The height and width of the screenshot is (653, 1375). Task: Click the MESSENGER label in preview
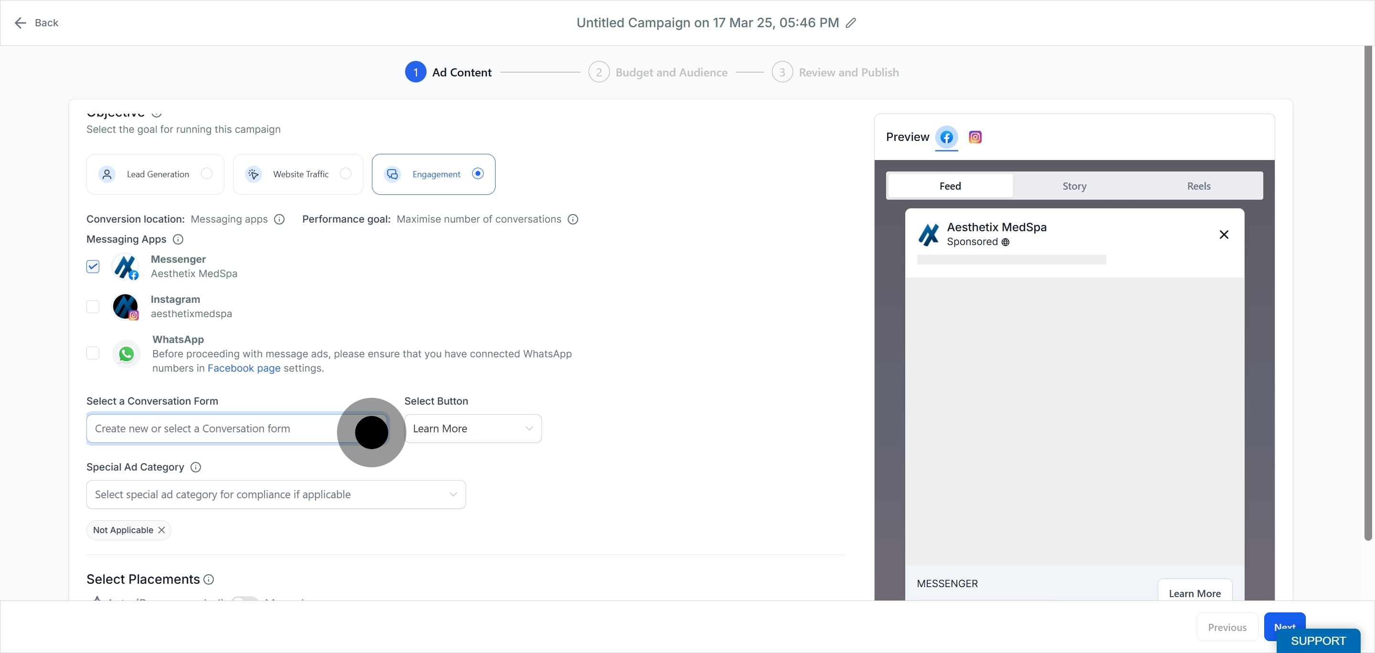point(947,584)
